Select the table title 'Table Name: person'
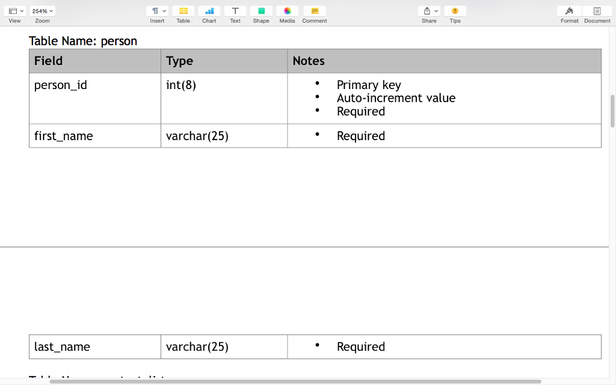Screen dimensions: 616x385 pyautogui.click(x=83, y=41)
